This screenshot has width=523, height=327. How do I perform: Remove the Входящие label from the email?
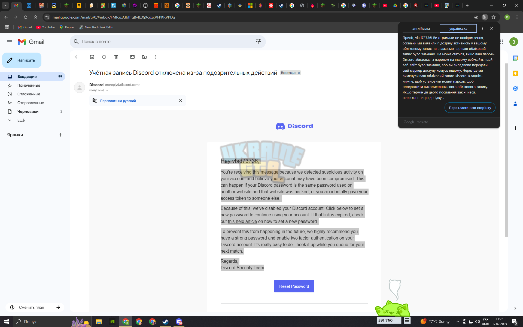299,73
